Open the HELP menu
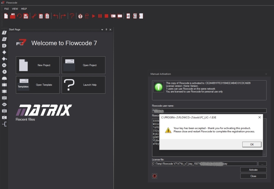The image size is (274, 189). [24, 9]
